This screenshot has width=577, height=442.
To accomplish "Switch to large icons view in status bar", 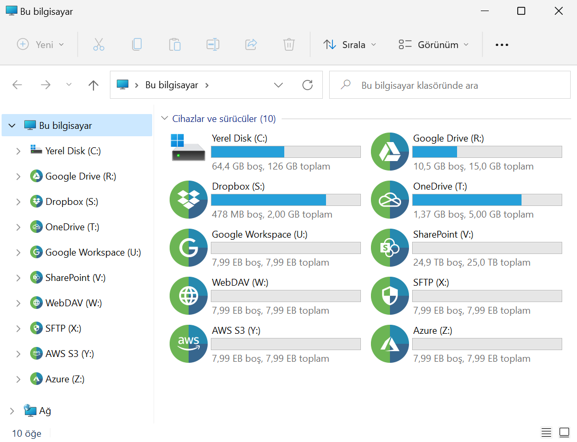I will (564, 432).
